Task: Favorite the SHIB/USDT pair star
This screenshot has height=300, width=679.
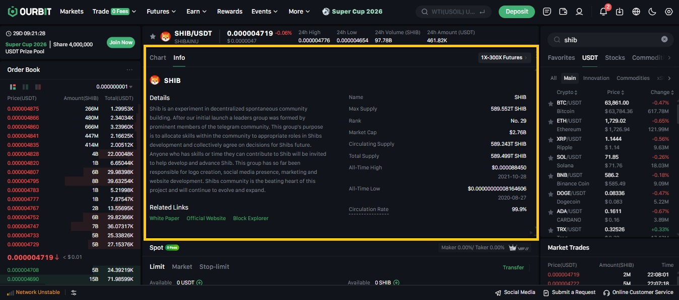Action: (153, 36)
